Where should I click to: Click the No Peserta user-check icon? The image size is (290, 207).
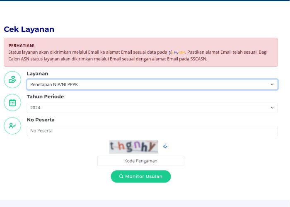[12, 126]
